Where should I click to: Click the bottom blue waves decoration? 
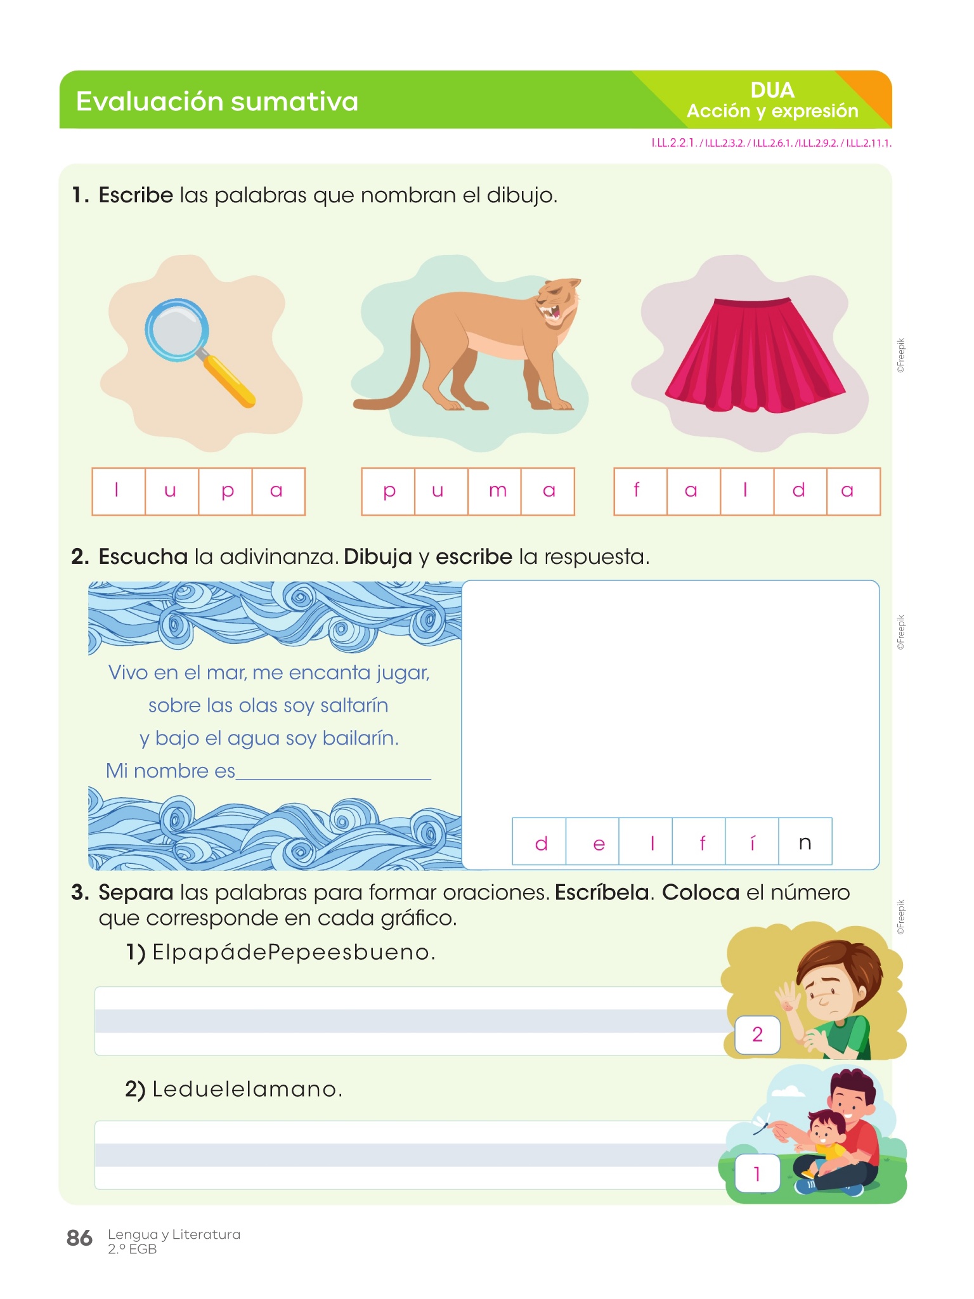click(275, 828)
